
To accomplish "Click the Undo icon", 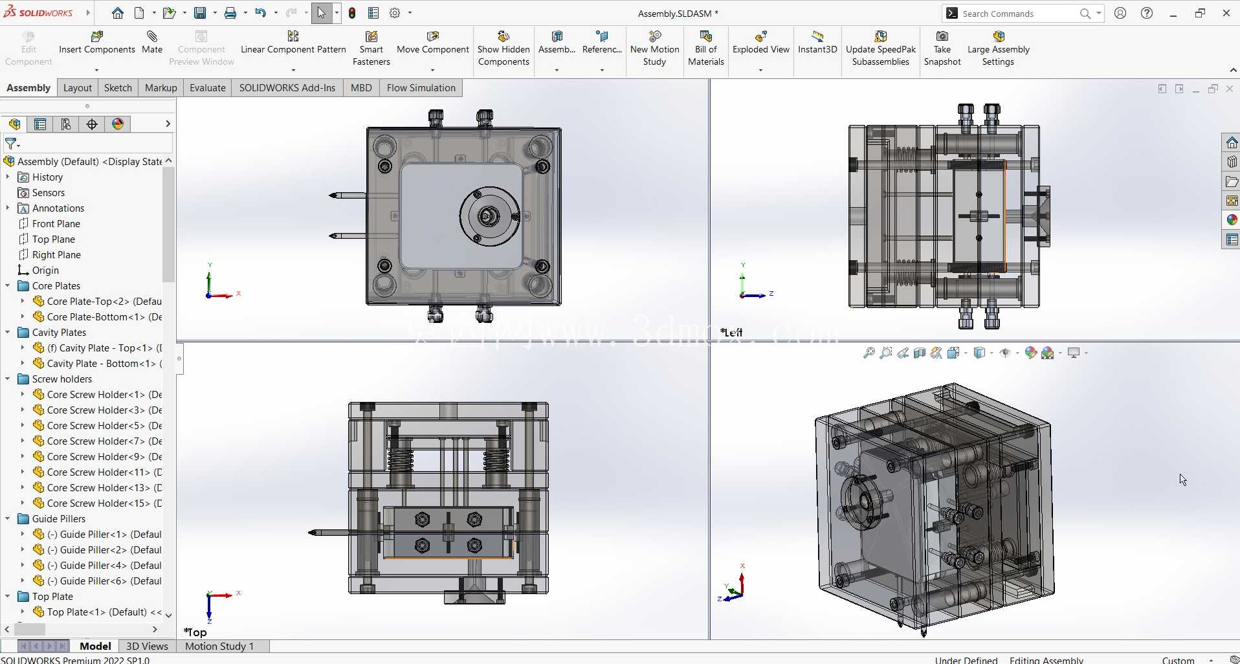I will 261,13.
